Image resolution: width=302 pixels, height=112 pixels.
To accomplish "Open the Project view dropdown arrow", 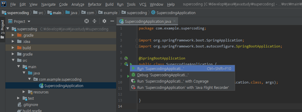I will [x=29, y=22].
